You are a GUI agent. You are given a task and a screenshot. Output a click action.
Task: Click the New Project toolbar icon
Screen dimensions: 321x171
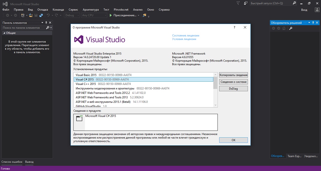pyautogui.click(x=23, y=15)
